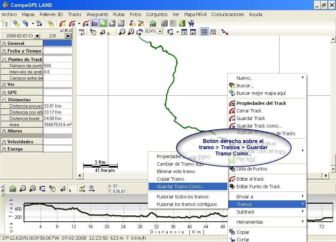Screen dimensions: 336x242
Task: Click zoom out magnifier in map toolbar
Action: coord(122,32)
